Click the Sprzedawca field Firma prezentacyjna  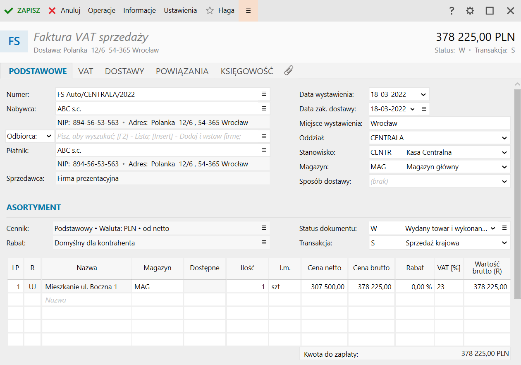[x=163, y=178]
